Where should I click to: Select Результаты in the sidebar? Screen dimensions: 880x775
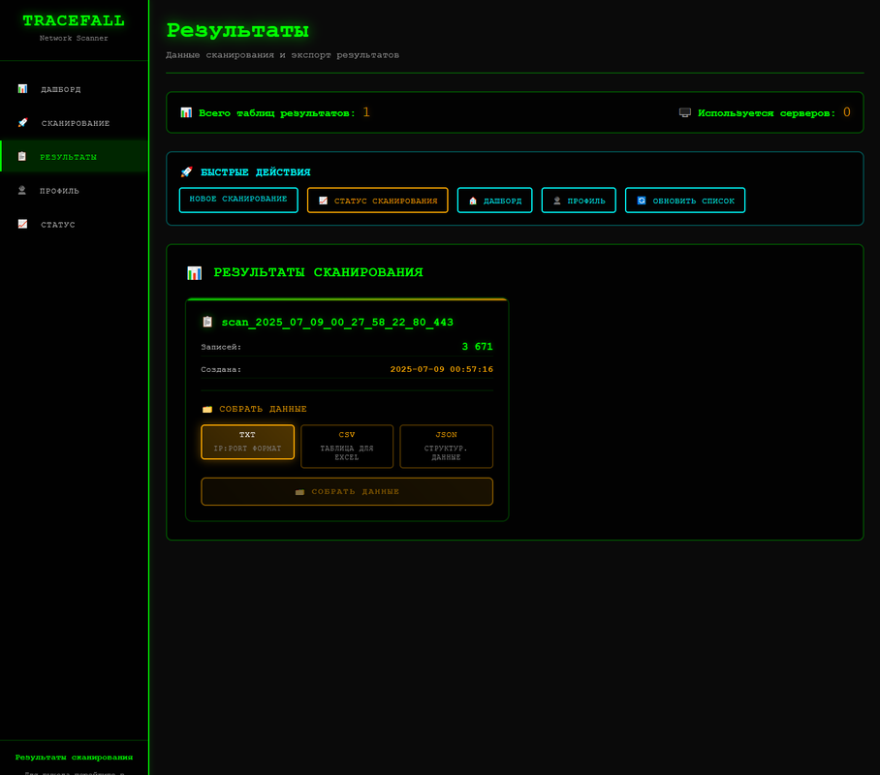74,157
